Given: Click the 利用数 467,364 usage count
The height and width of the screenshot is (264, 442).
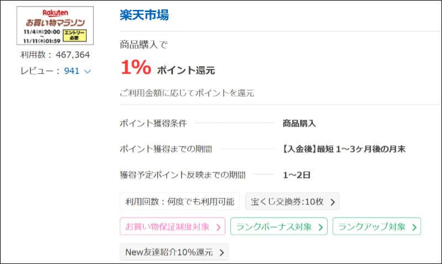Looking at the screenshot, I should tap(55, 55).
